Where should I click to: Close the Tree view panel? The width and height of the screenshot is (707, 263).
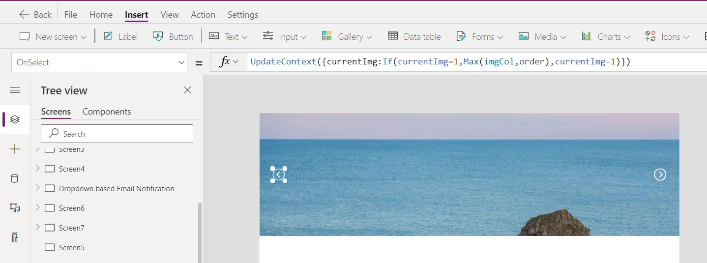187,90
